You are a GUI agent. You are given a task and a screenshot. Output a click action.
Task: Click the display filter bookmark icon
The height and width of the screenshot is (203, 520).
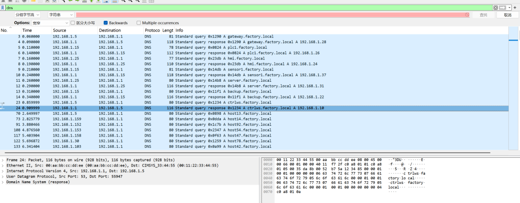(x=3, y=8)
